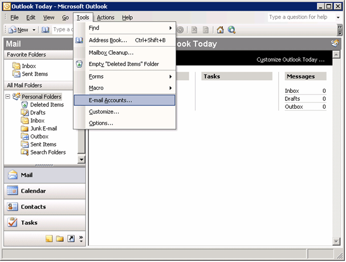This screenshot has height=262, width=346.
Task: Click the All Mail Folders header
Action: 39,85
